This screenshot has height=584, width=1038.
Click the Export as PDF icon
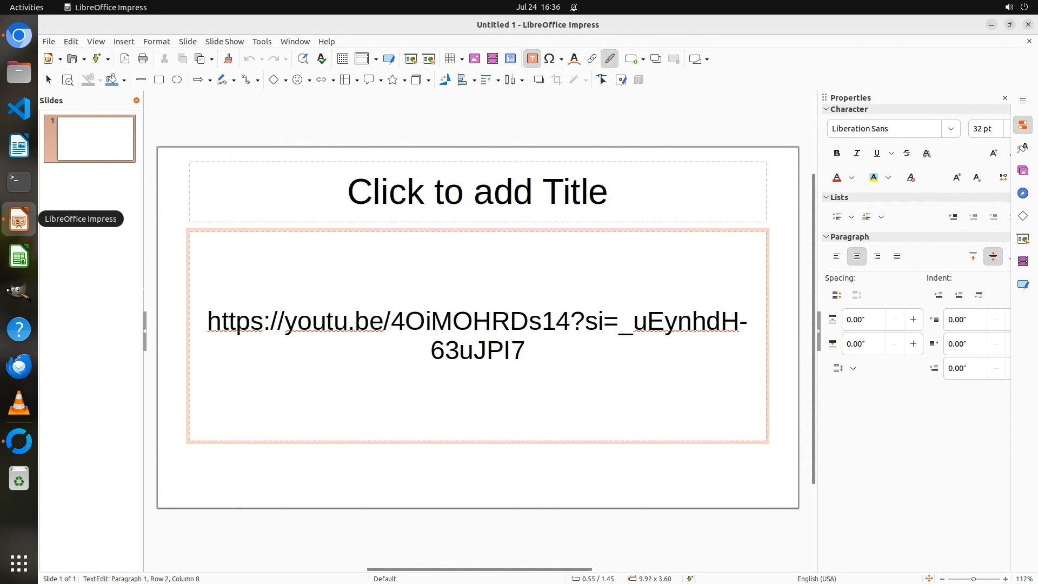[x=125, y=59]
